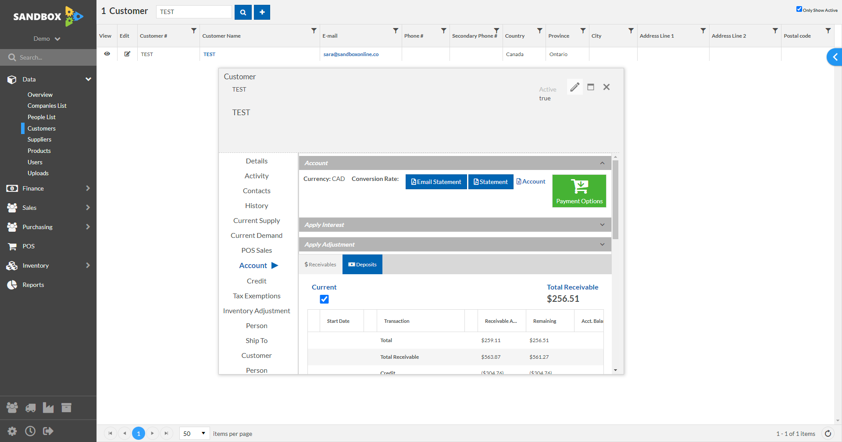Add a new customer with plus button
This screenshot has height=442, width=842.
pos(262,12)
